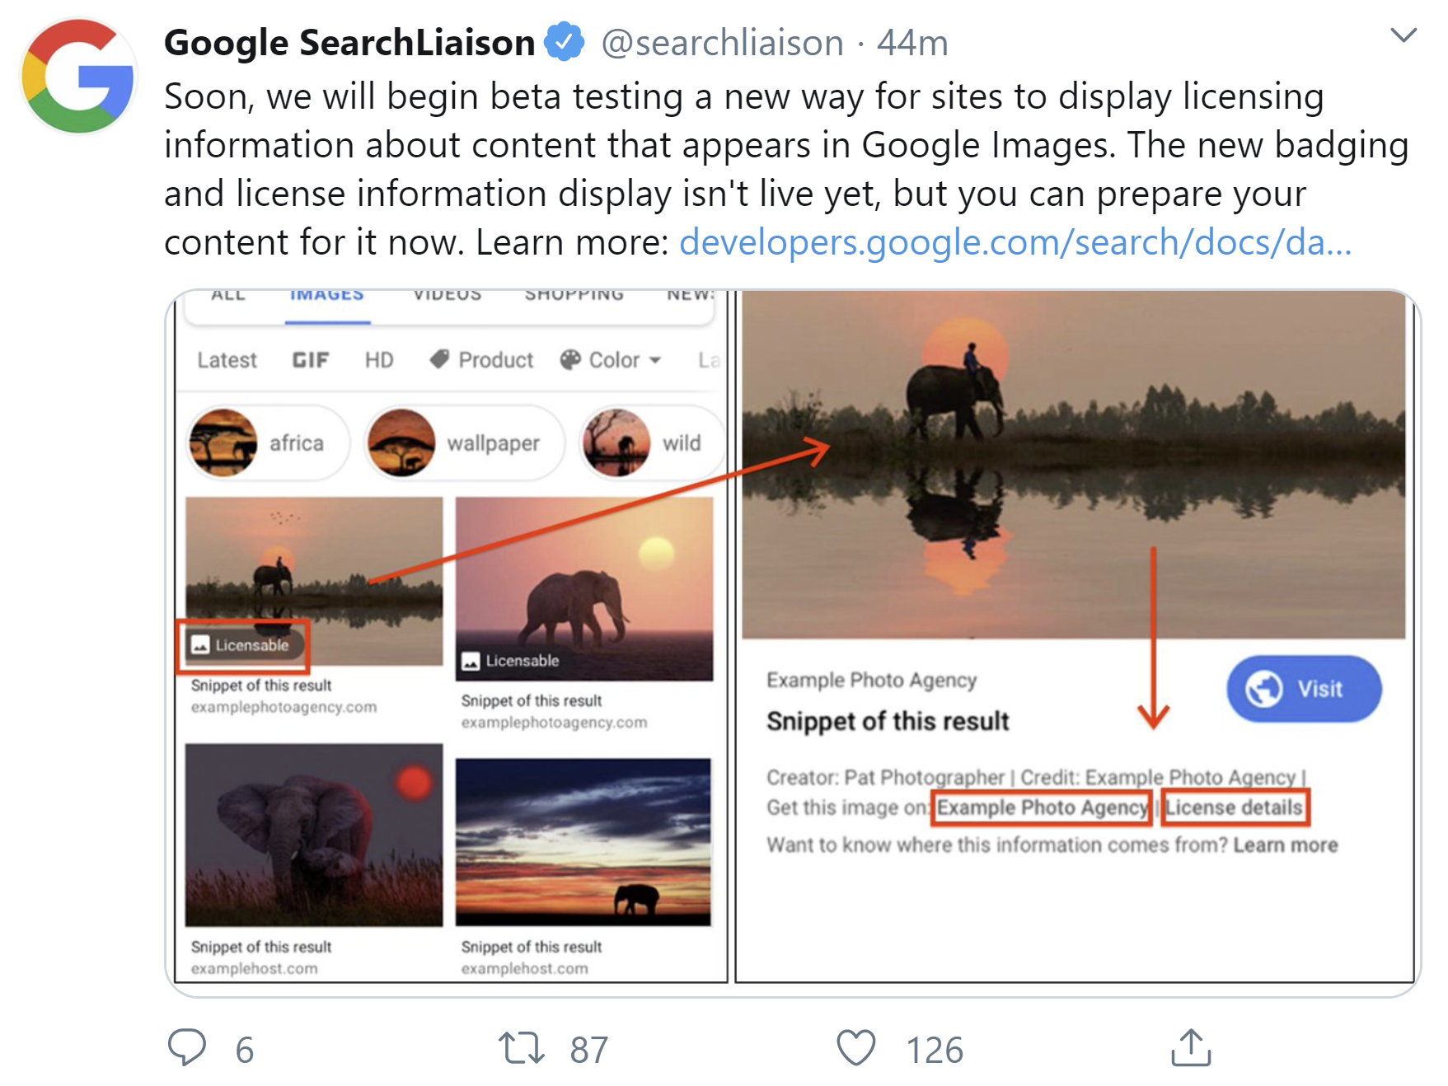Click the wallpaper suggestion chip thumbnail
Screen dimensions: 1448x1086
click(402, 442)
